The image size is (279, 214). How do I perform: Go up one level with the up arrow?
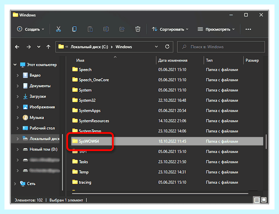pos(49,47)
